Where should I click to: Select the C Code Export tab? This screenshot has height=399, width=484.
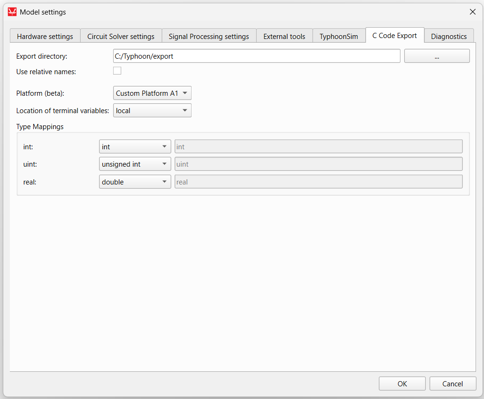[394, 36]
